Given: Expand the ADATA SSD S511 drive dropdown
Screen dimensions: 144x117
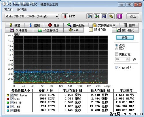Looking at the screenshot, I should tap(32, 17).
